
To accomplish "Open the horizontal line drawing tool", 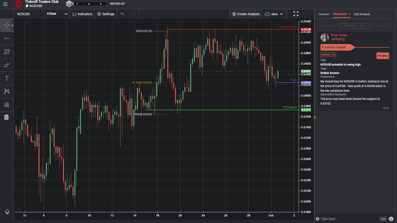I will (x=6, y=38).
